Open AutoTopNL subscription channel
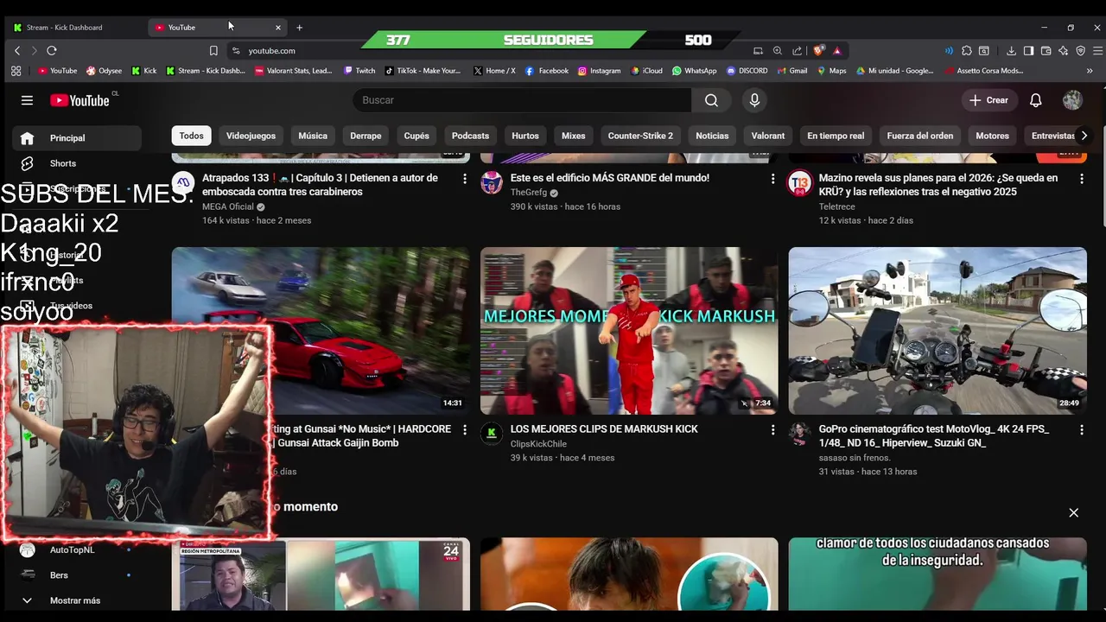 [76, 549]
